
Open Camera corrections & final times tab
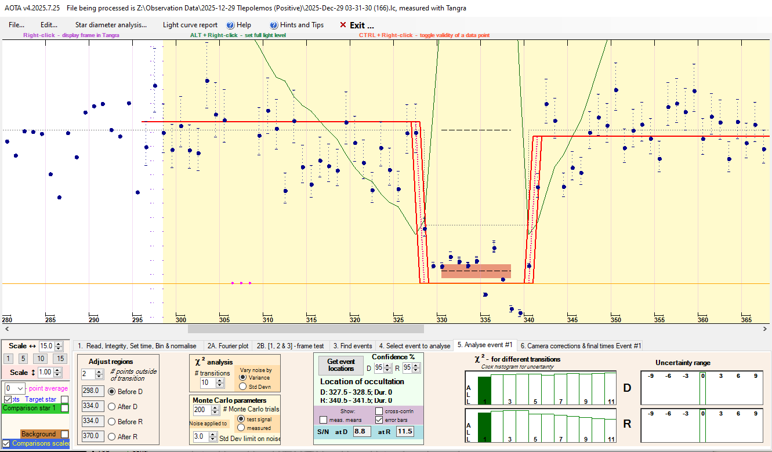pyautogui.click(x=581, y=346)
